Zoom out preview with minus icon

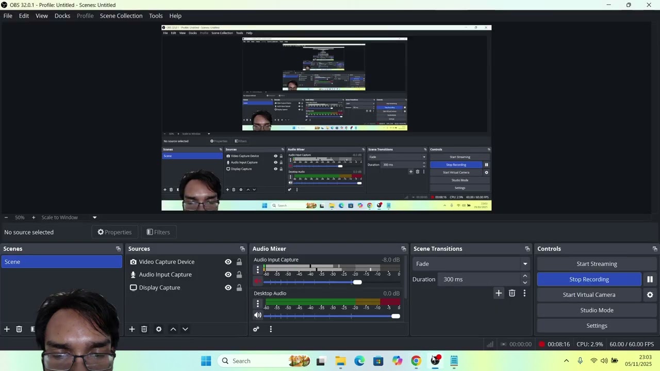6,217
